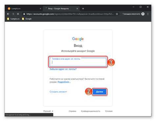
Task: Open the Конфиденциальность footer link
Action: [91, 111]
